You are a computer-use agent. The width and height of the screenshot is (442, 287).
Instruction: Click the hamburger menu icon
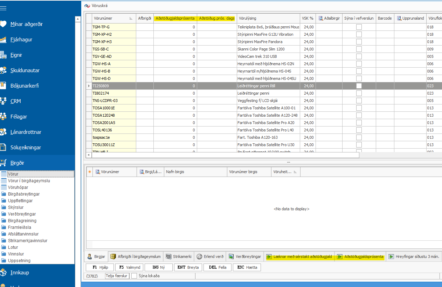pos(3,8)
